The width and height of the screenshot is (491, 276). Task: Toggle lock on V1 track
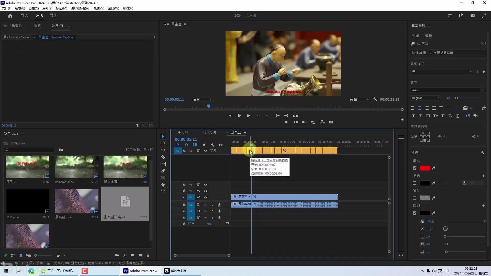[184, 197]
